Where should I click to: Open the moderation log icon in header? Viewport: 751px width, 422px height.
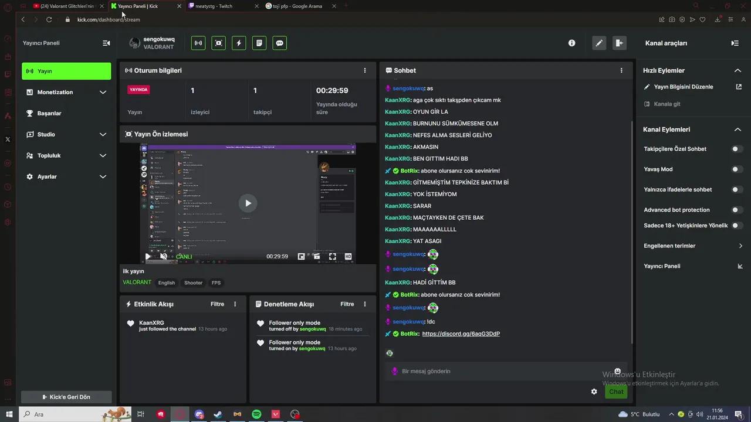tap(259, 43)
